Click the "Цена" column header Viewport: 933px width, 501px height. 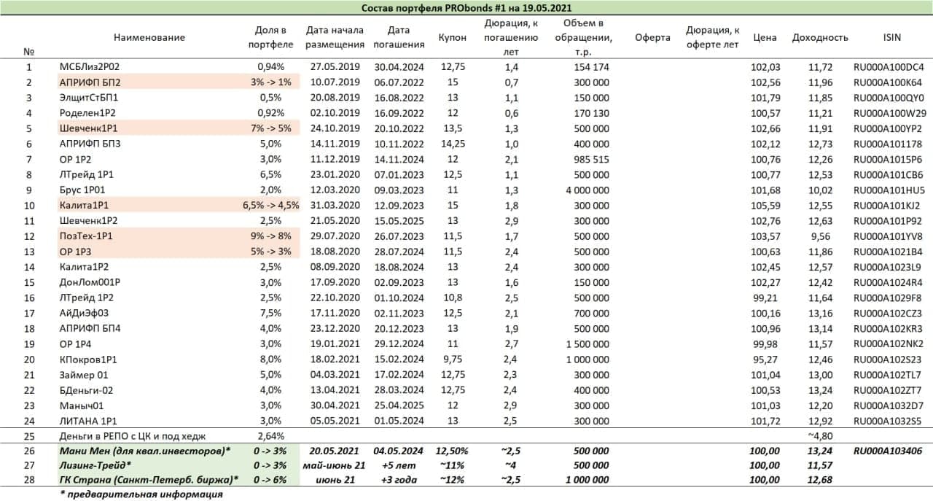click(765, 37)
